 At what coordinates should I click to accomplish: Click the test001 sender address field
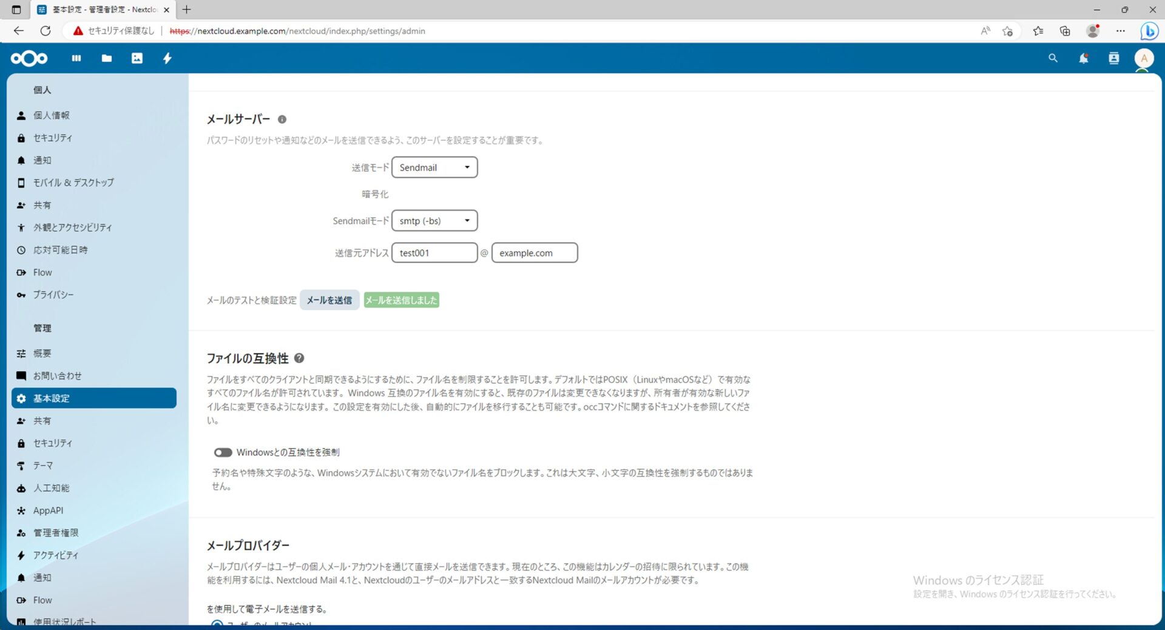point(434,253)
